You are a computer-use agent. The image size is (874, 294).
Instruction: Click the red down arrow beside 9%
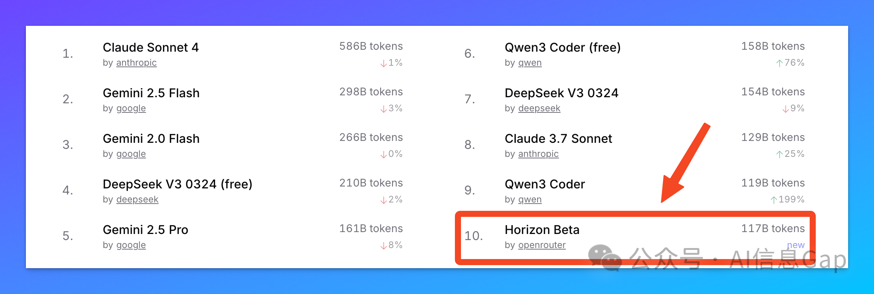785,109
